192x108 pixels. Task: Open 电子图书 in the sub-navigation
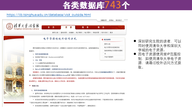[x=88, y=33]
